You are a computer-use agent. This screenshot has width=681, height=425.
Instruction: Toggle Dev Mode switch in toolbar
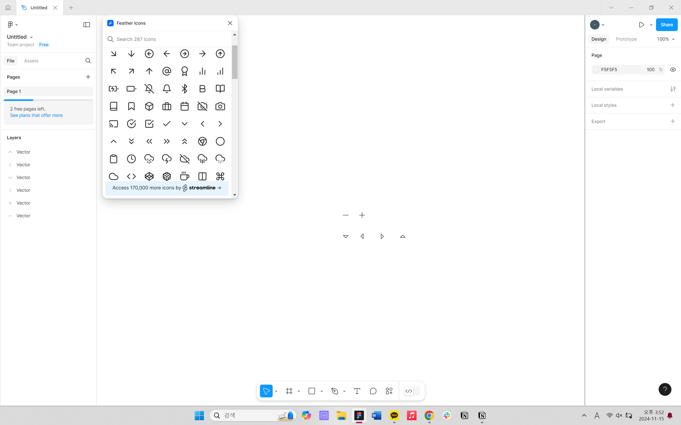[412, 391]
